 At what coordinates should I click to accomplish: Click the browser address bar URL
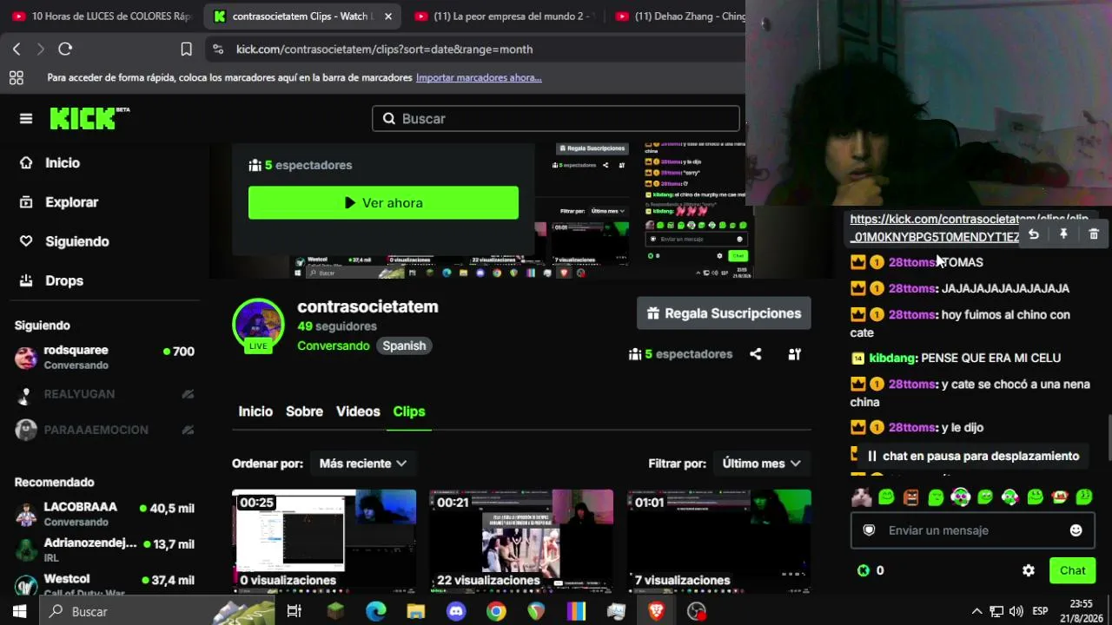384,49
